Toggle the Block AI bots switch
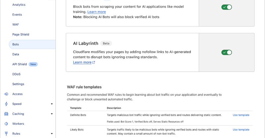 click(227, 7)
